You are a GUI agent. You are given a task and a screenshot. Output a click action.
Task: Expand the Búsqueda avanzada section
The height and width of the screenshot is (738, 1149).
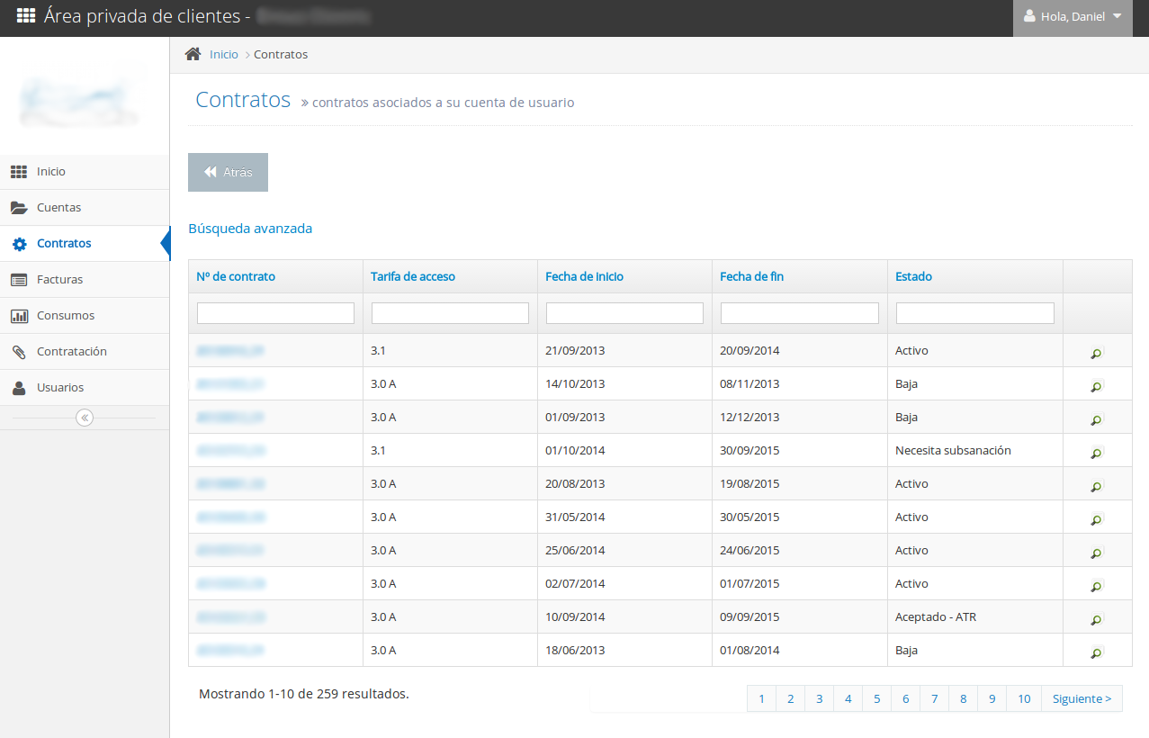pos(250,229)
